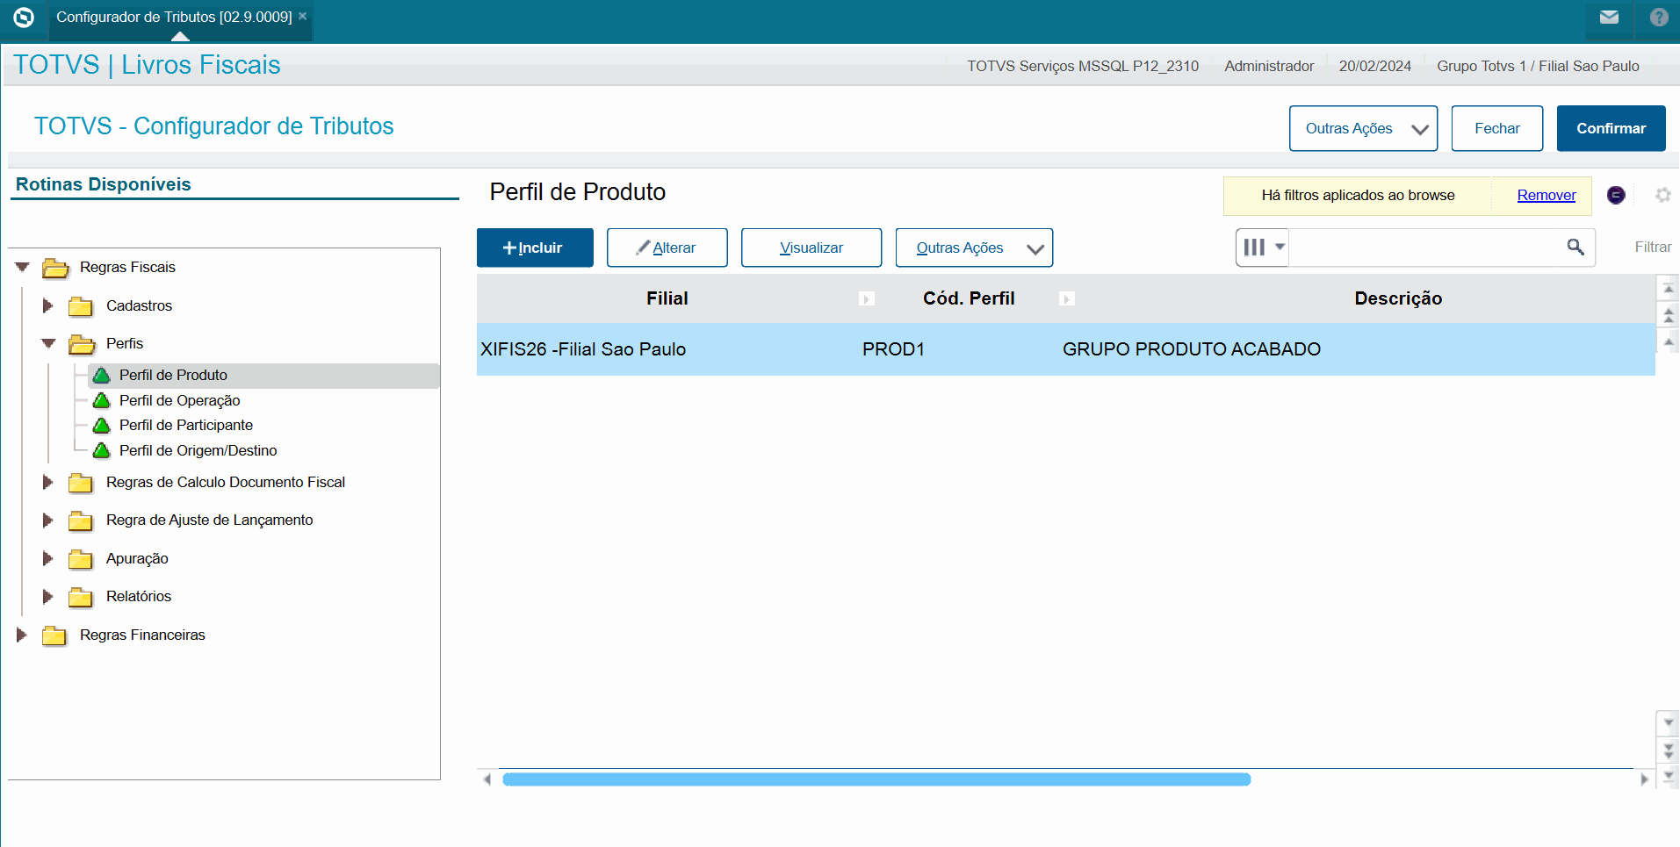
Task: Click the search magnifier icon
Action: 1575,248
